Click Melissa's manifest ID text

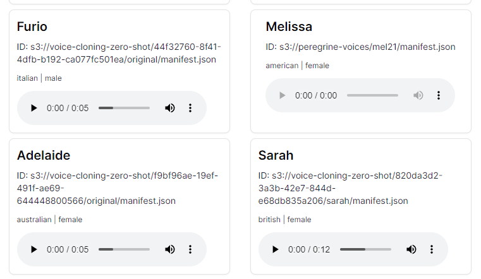pyautogui.click(x=360, y=47)
